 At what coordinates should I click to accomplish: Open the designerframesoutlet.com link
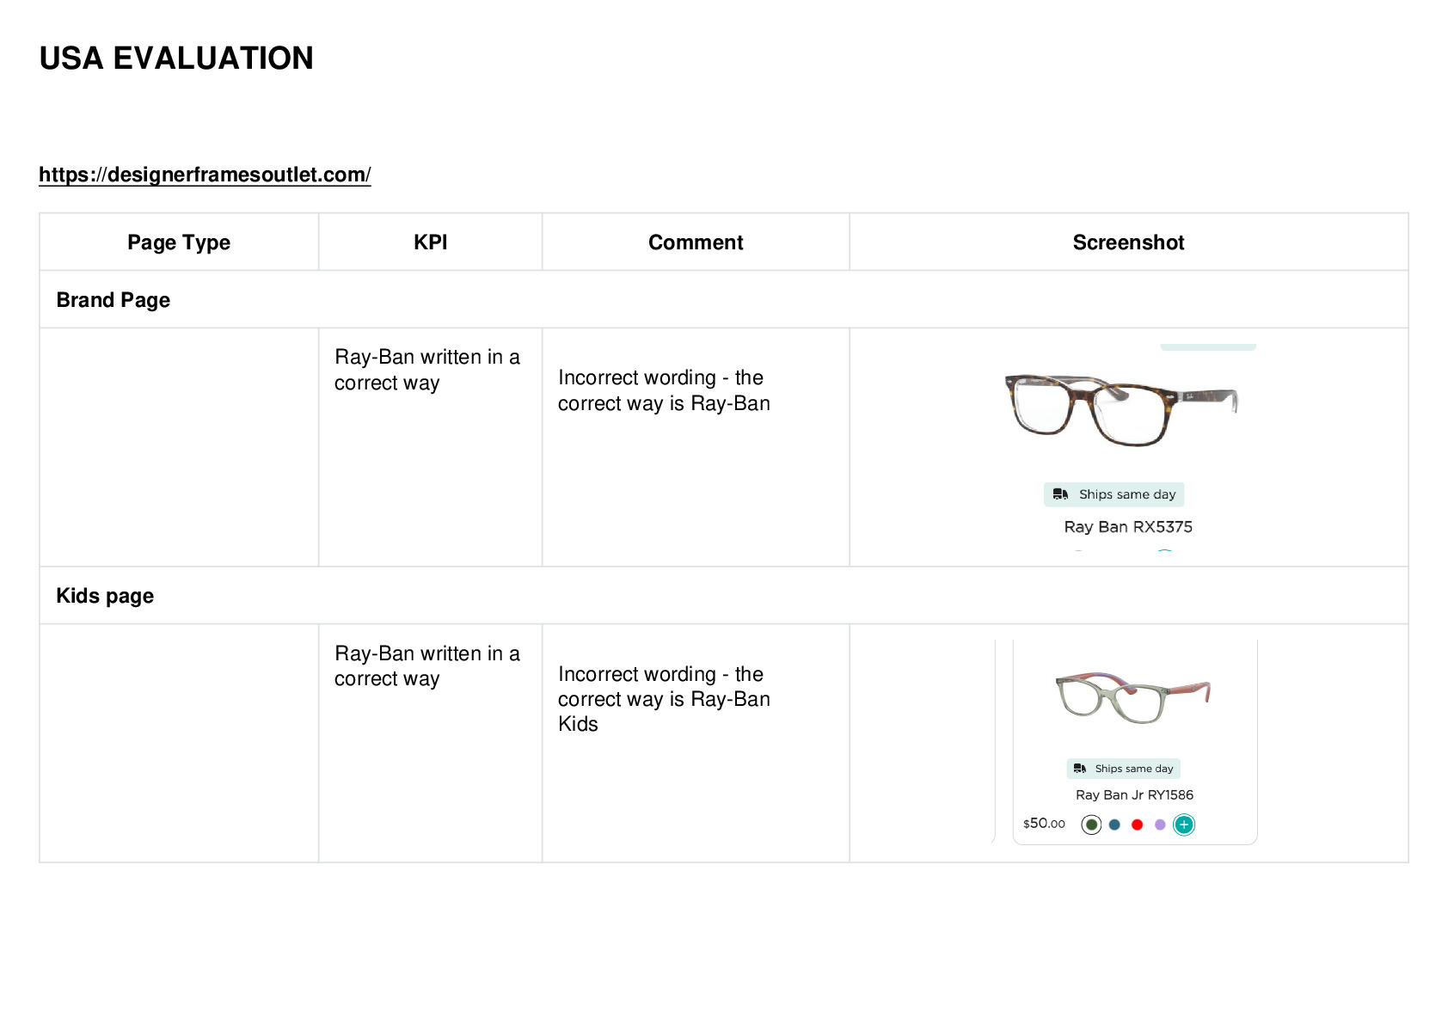[x=205, y=175]
